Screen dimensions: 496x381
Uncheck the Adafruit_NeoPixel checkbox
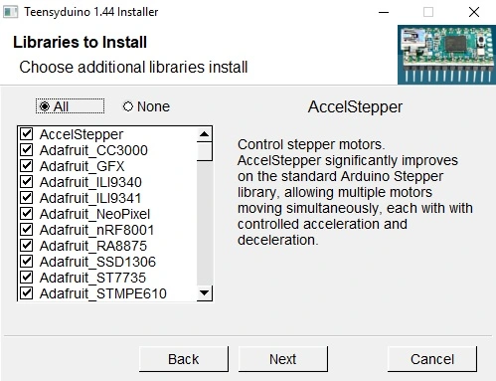pos(26,214)
